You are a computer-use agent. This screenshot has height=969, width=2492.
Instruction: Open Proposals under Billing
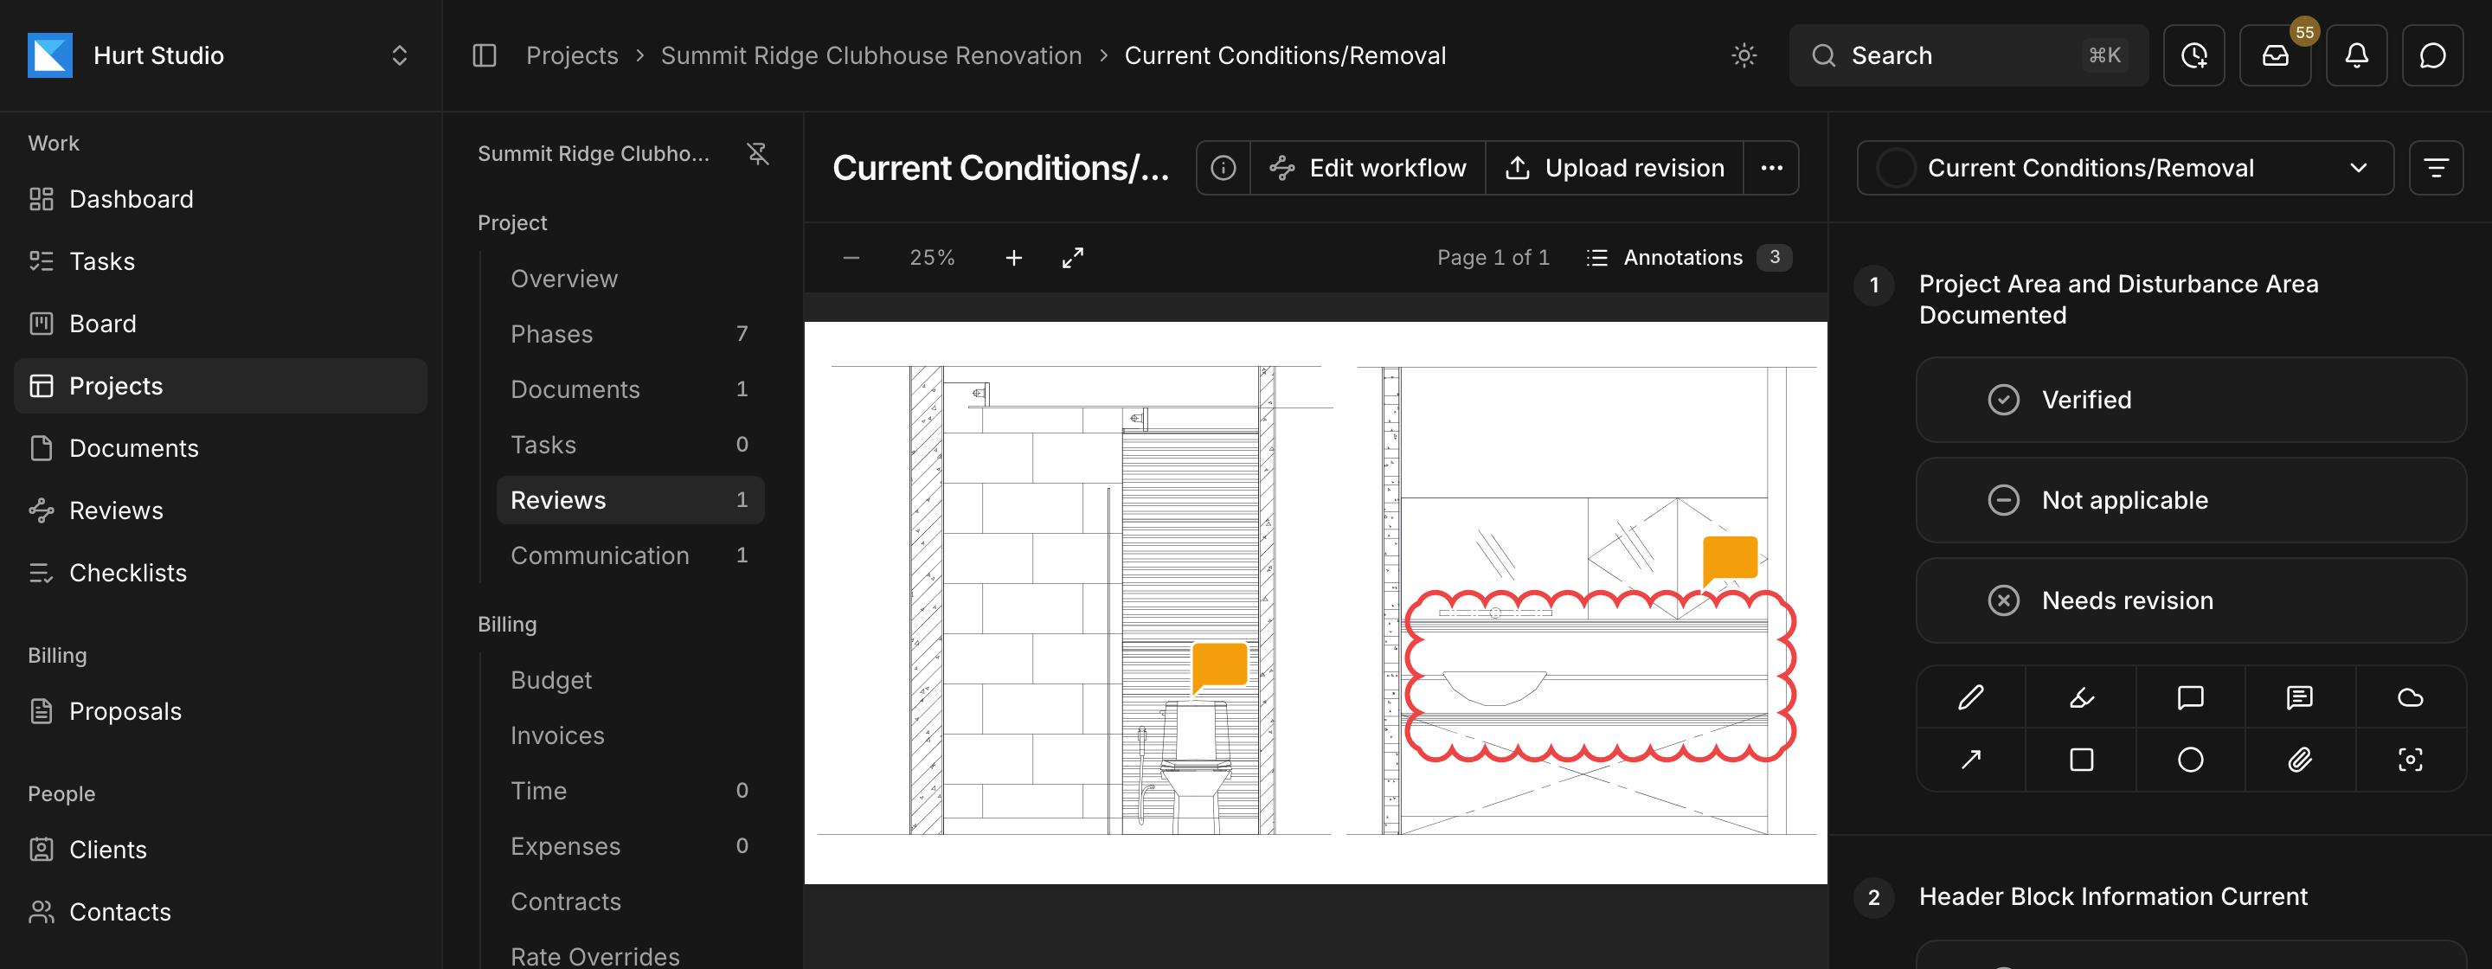[x=221, y=712]
